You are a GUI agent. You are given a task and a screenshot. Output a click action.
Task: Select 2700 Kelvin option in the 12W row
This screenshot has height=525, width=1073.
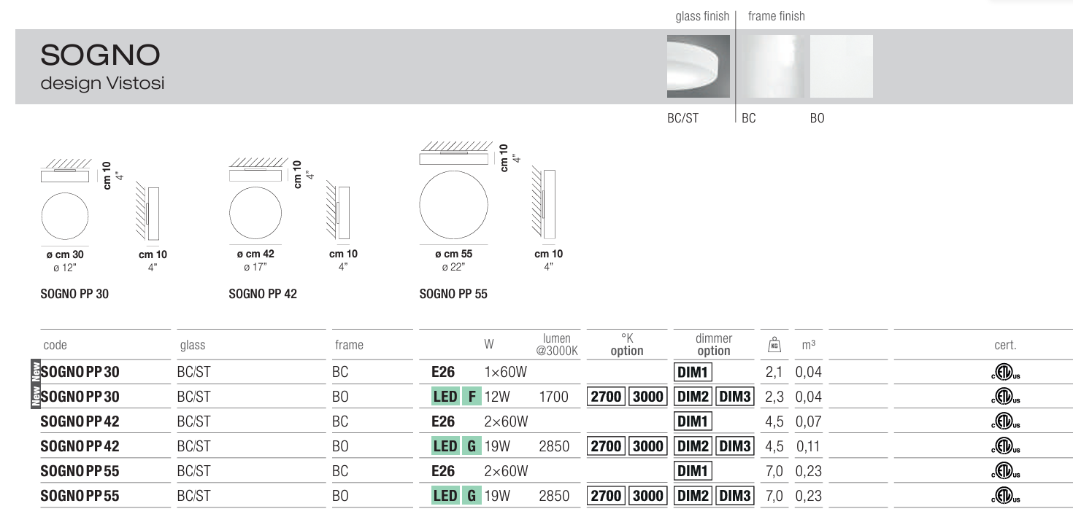coord(606,397)
